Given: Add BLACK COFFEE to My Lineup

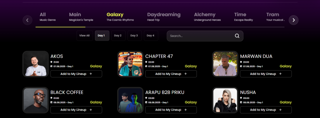Looking at the screenshot, I should click(x=76, y=110).
